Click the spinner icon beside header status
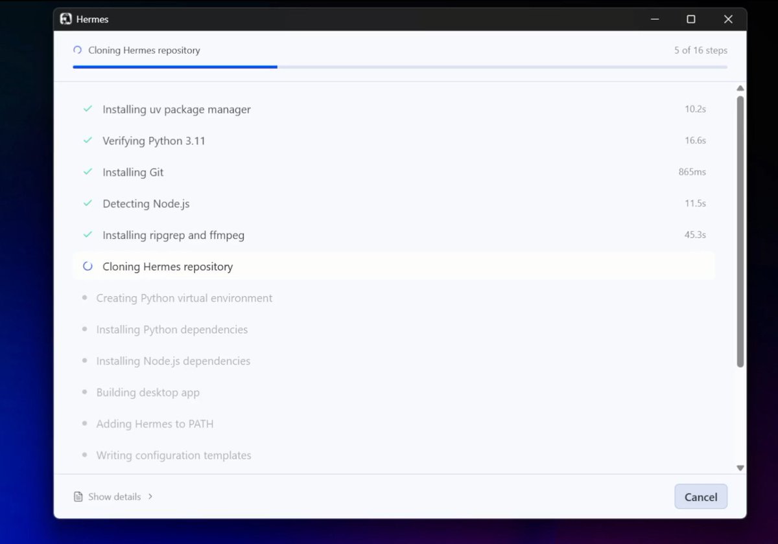Viewport: 778px width, 544px height. pyautogui.click(x=78, y=50)
